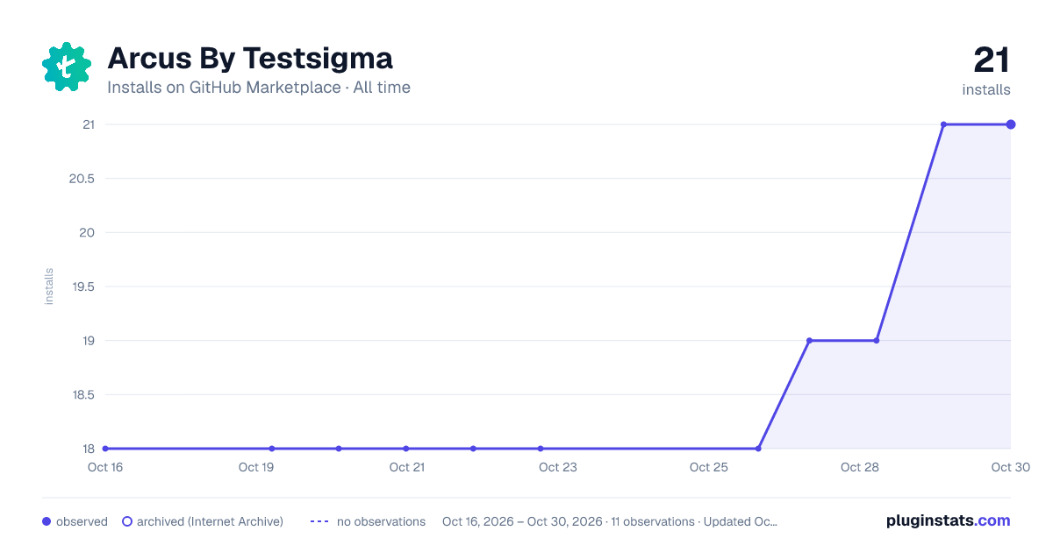Select the data point above the Oct 21 label
Screen dimensions: 1053x552
pos(406,449)
